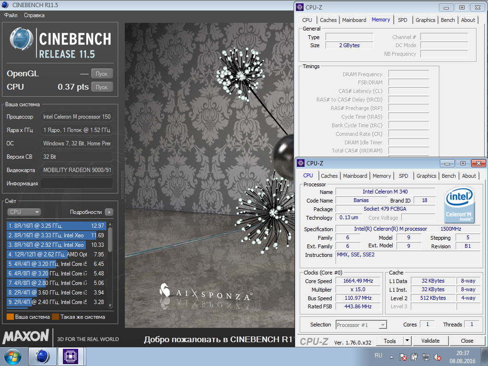Click the AIXSPONZA logo in the render
Screen dimensions: 488x366
pyautogui.click(x=206, y=292)
